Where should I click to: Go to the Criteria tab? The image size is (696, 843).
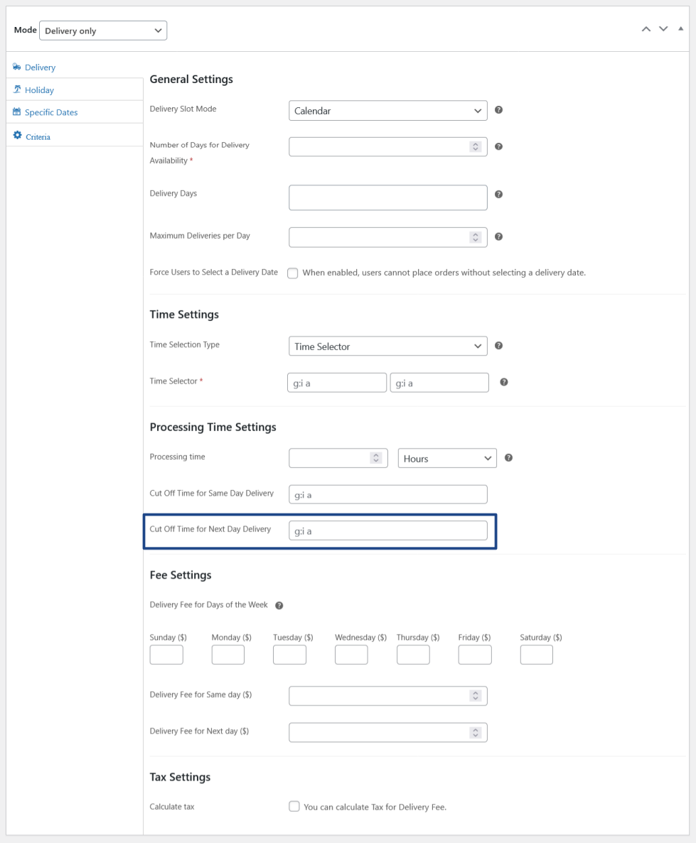point(38,136)
